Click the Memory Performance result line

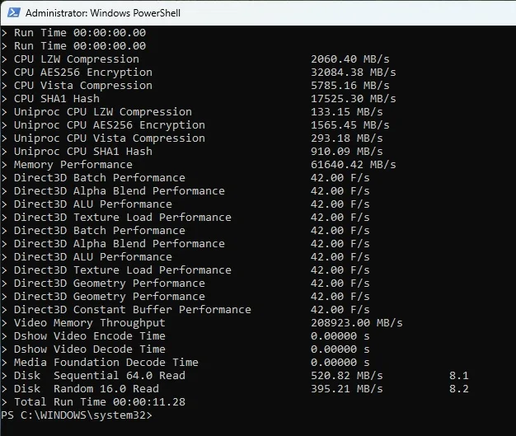pos(199,165)
